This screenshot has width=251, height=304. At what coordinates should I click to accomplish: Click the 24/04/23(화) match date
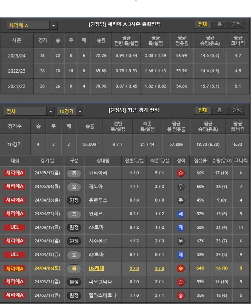pyautogui.click(x=47, y=214)
